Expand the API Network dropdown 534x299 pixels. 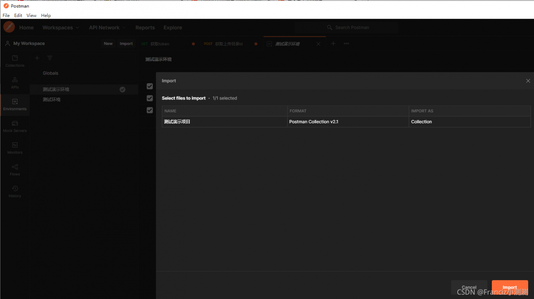[107, 27]
